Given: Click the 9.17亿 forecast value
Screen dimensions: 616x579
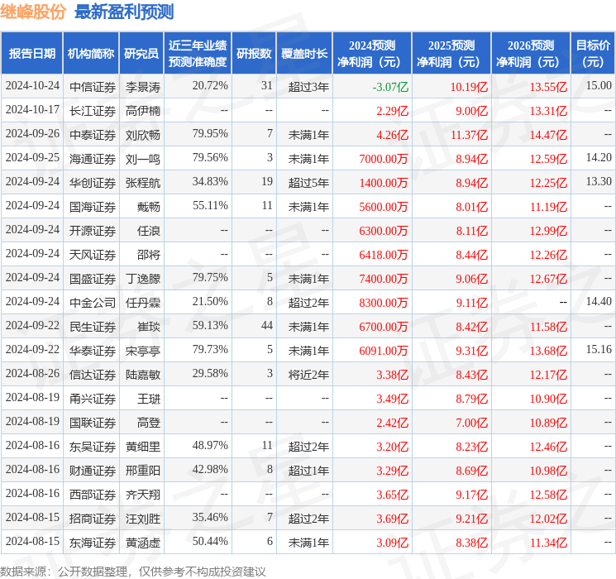Looking at the screenshot, I should pyautogui.click(x=471, y=495).
